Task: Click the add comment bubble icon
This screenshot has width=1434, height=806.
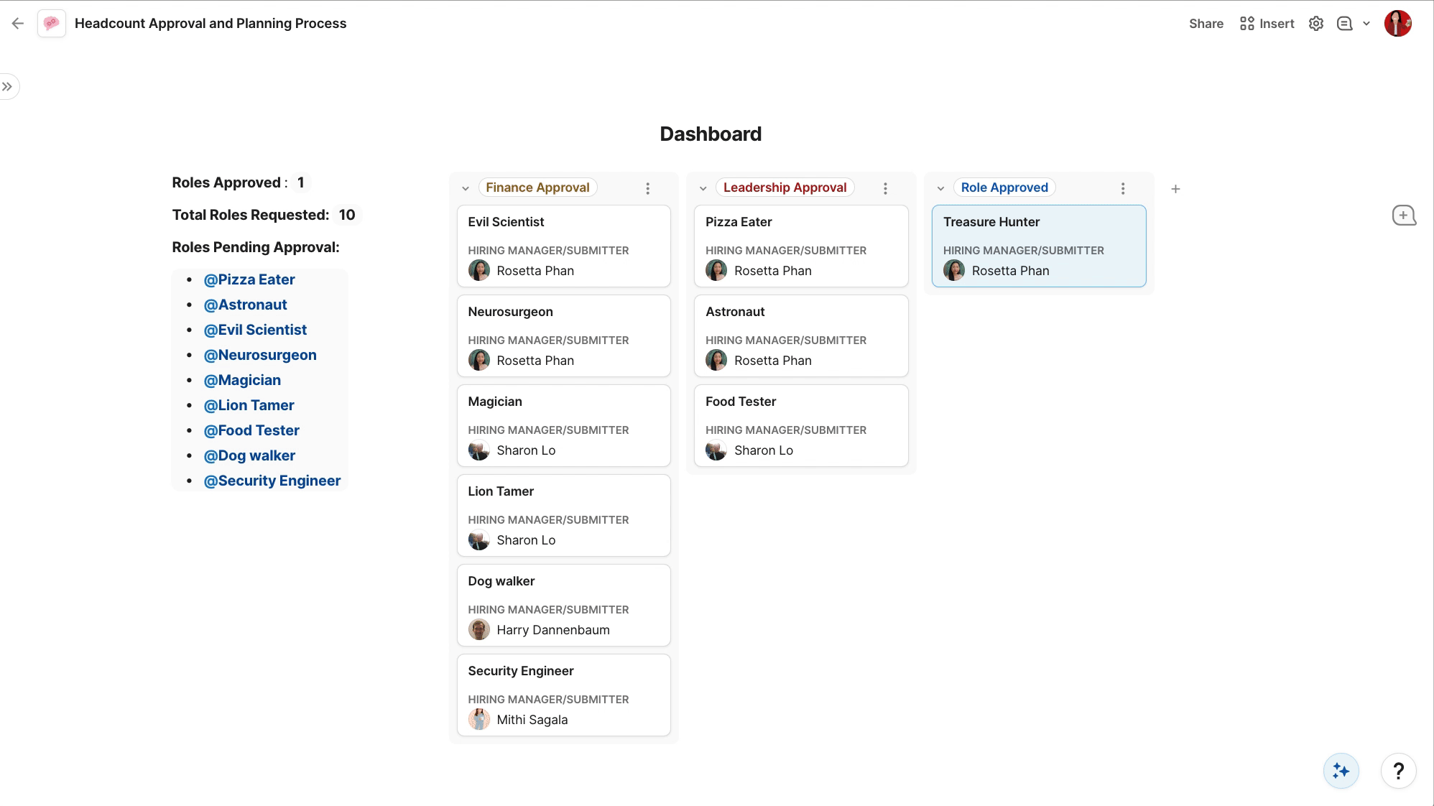Action: [x=1403, y=216]
